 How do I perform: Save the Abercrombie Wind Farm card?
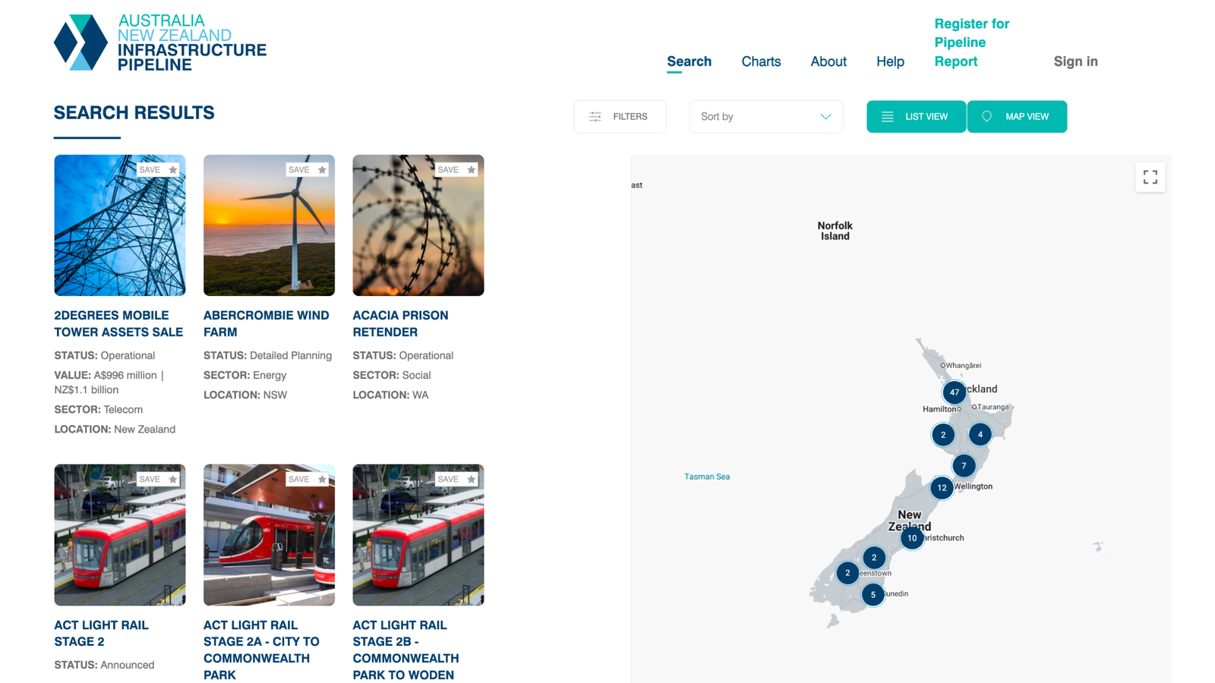pos(308,170)
